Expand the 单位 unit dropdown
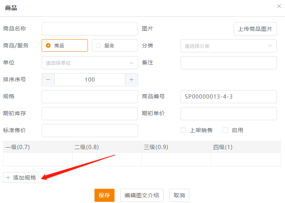The width and height of the screenshot is (285, 203). pyautogui.click(x=89, y=63)
